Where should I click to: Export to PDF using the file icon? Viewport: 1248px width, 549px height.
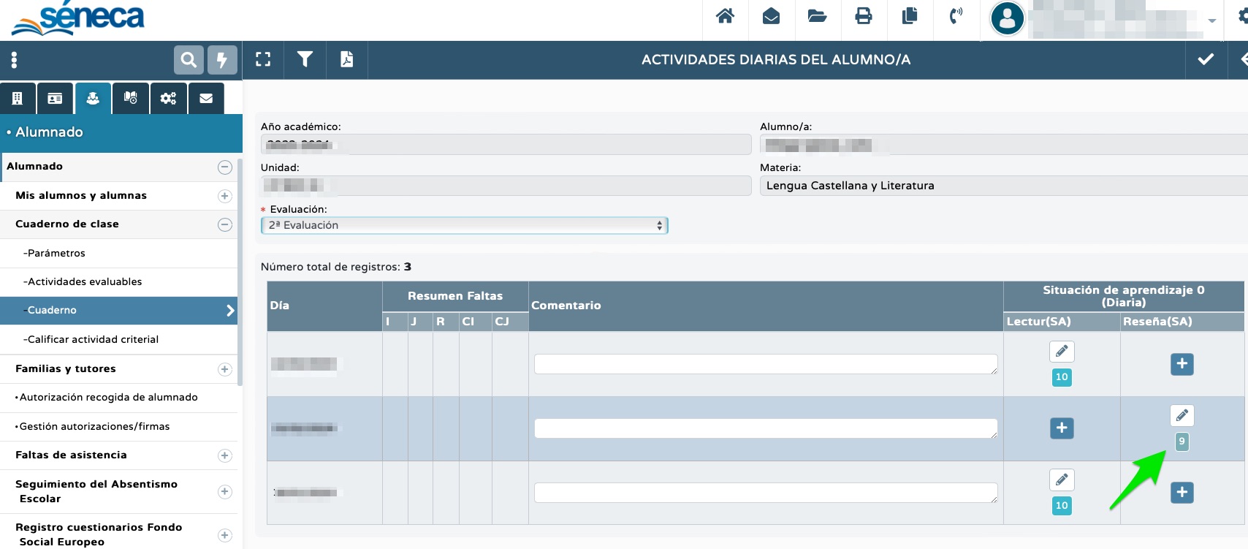346,59
